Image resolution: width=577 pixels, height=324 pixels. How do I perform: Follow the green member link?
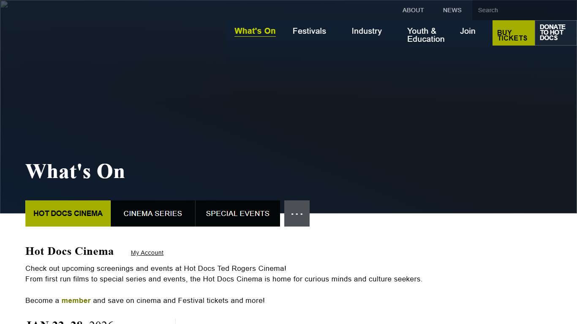76,300
